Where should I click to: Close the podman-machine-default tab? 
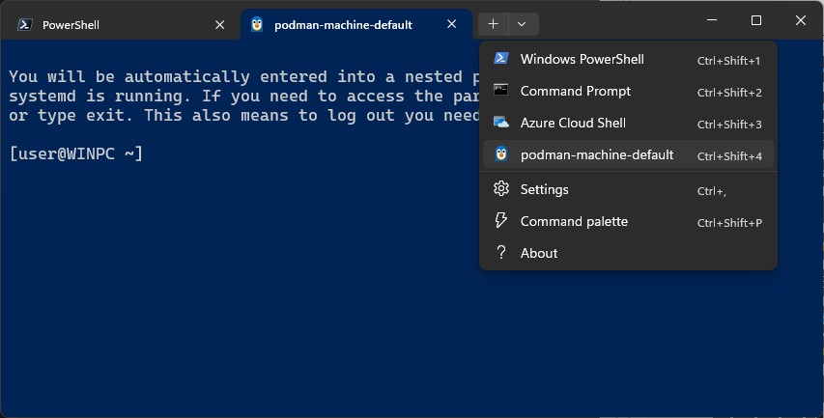click(451, 24)
